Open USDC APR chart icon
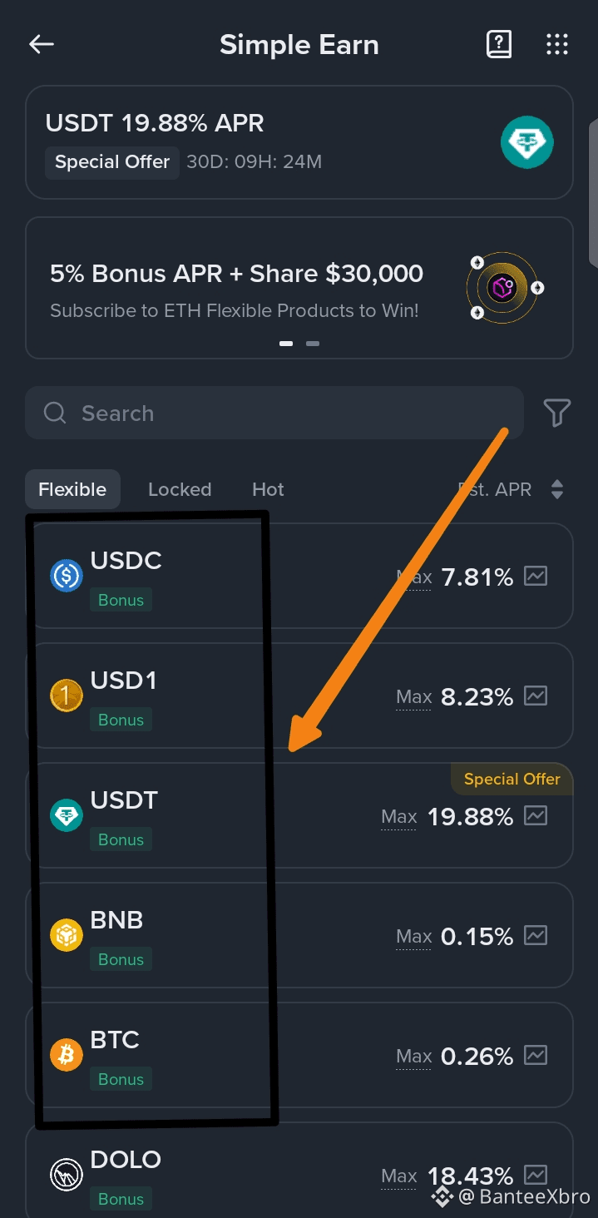This screenshot has height=1218, width=598. click(x=536, y=577)
